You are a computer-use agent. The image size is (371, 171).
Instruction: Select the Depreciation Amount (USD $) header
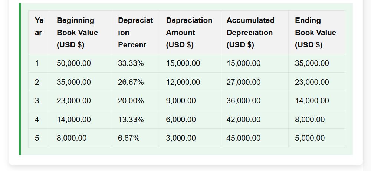coord(190,32)
